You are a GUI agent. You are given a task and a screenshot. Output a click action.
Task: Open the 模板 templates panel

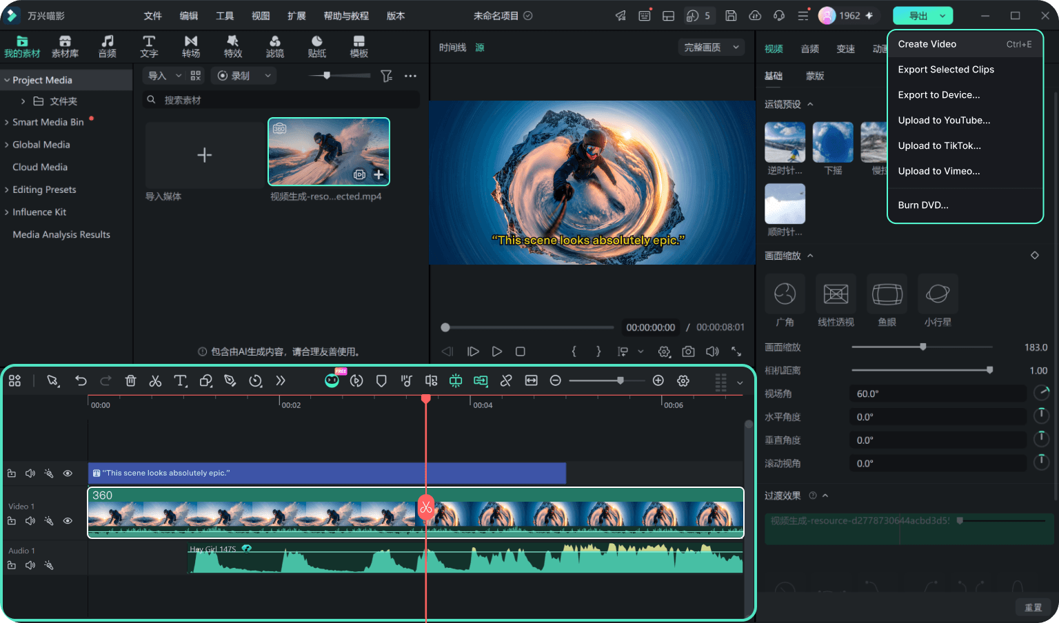[359, 46]
